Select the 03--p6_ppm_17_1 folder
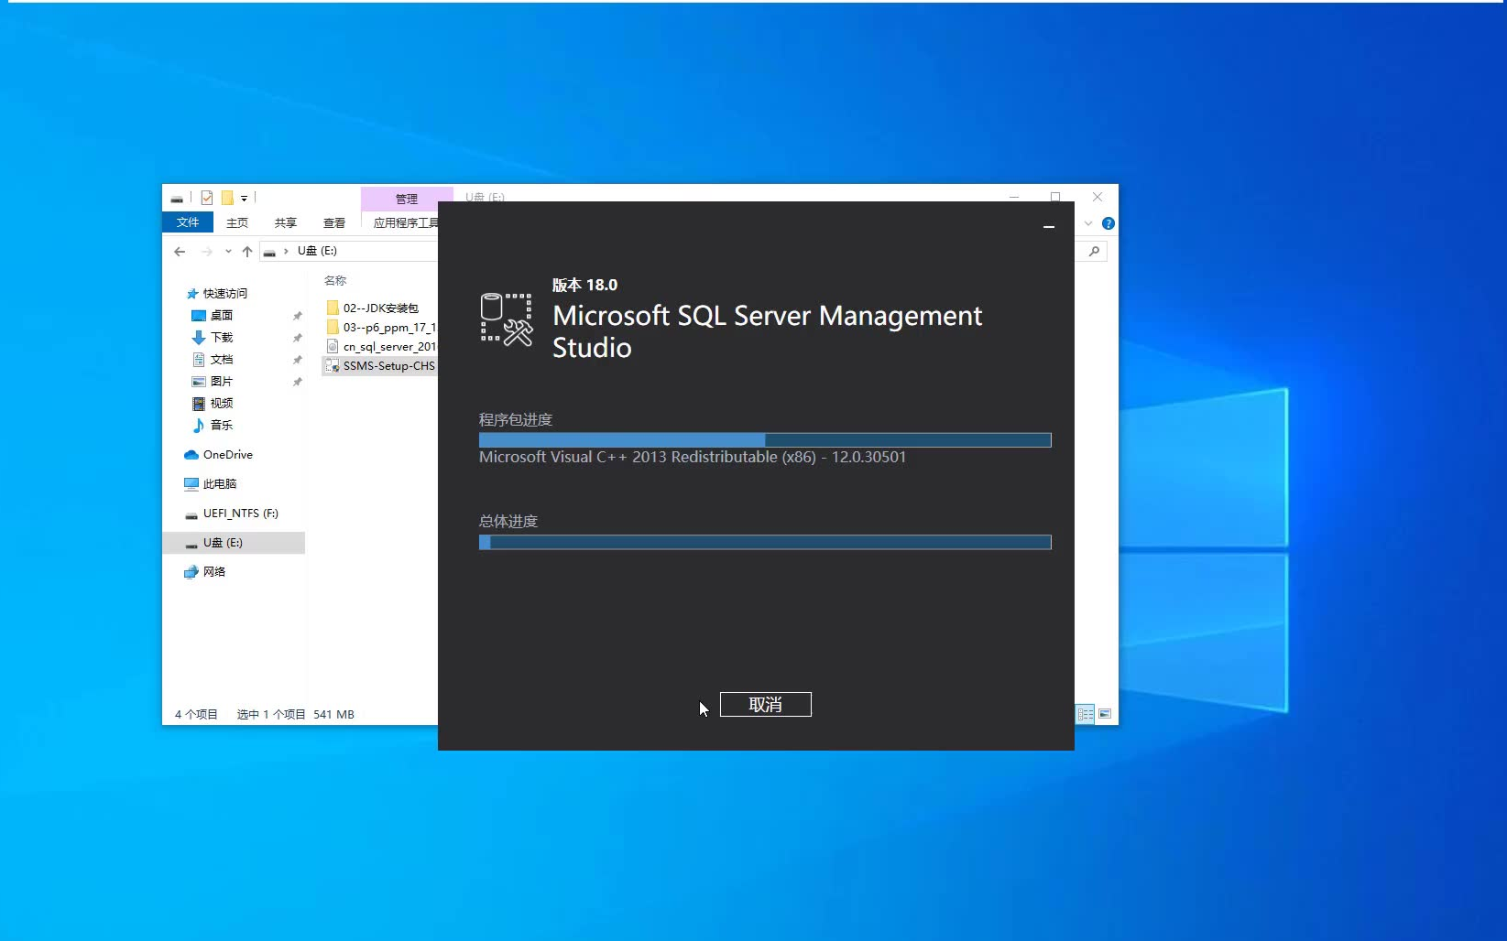 [x=381, y=327]
